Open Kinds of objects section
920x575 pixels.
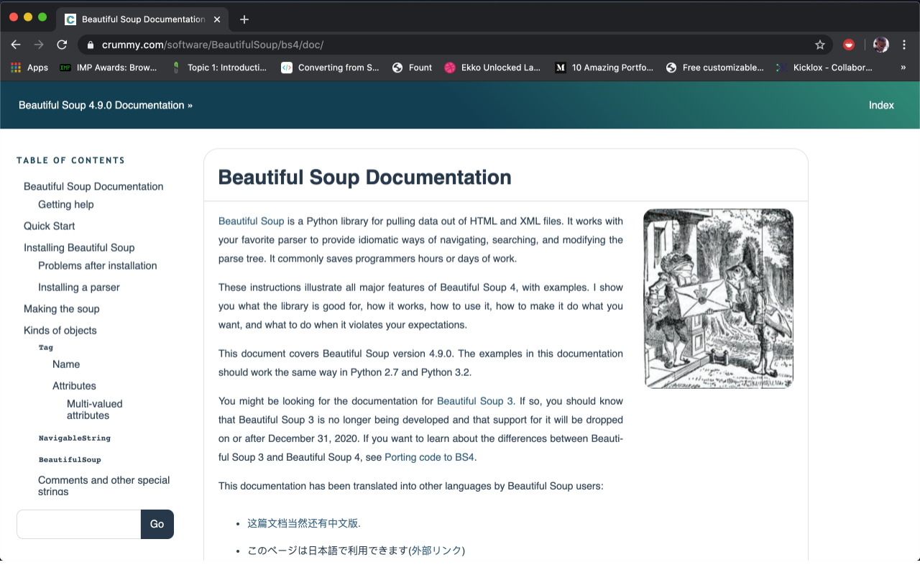point(60,330)
